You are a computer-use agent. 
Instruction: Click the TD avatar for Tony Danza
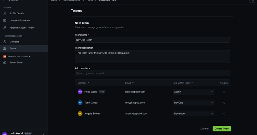click(x=80, y=102)
